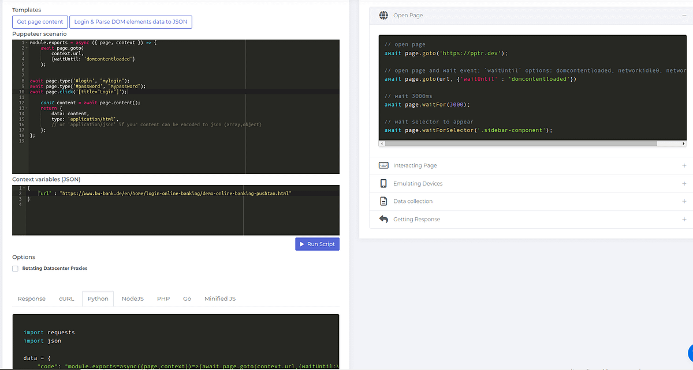Screen dimensions: 693x370
Task: Click the play icon on Run Script
Action: pos(301,244)
